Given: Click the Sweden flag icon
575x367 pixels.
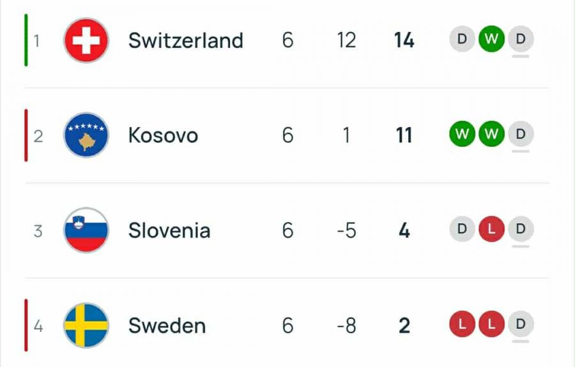Looking at the screenshot, I should 86,326.
